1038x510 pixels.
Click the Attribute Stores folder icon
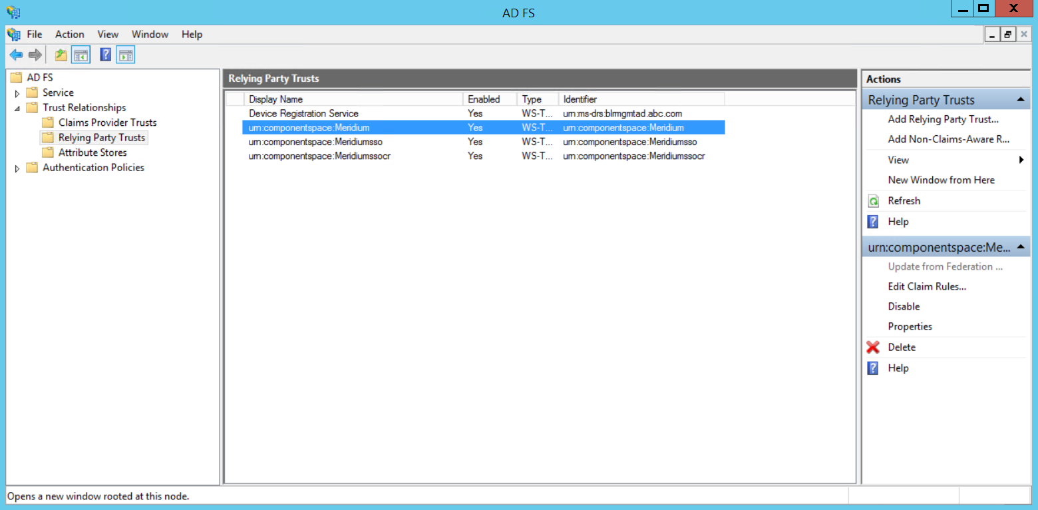tap(47, 152)
